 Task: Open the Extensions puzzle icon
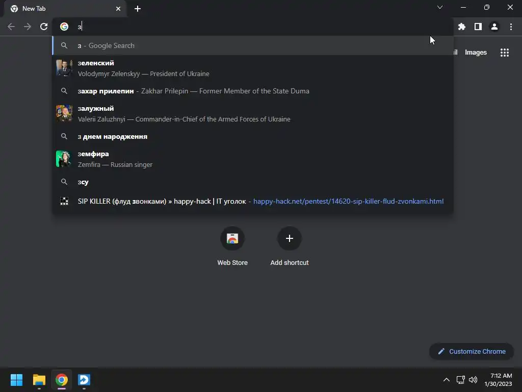click(462, 27)
